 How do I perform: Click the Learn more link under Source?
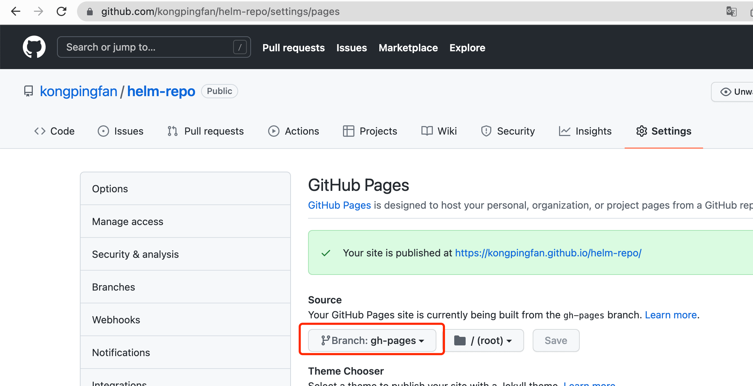(671, 315)
